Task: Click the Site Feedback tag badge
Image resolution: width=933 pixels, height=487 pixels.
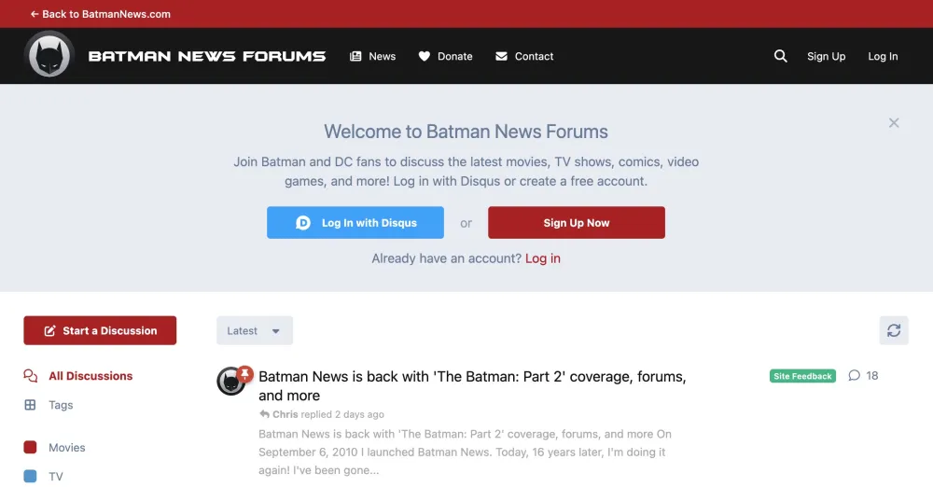Action: coord(802,376)
